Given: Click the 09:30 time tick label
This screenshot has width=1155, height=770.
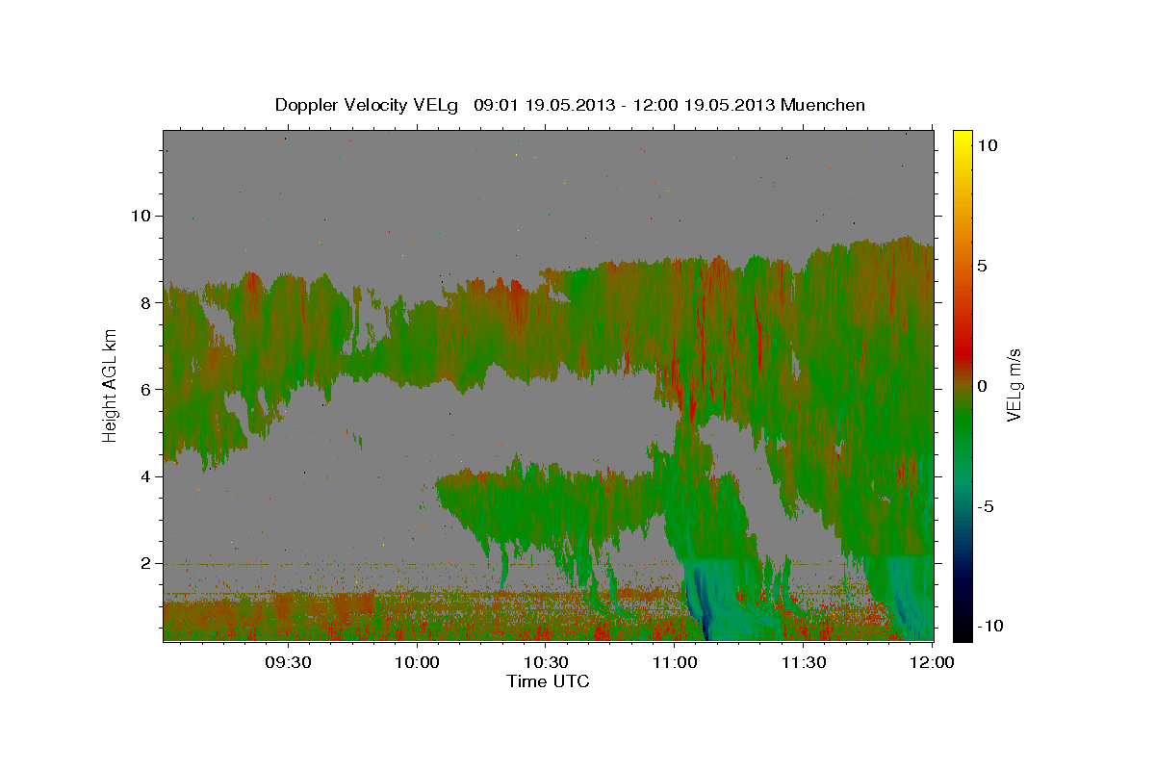Looking at the screenshot, I should click(288, 663).
